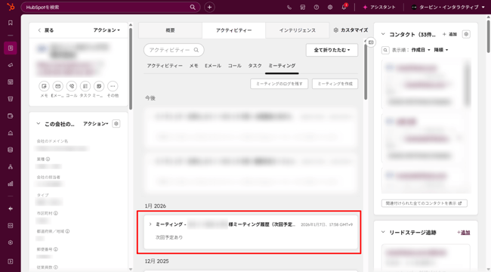Open the Content icon below the megaphone
The image size is (491, 272).
tap(11, 82)
